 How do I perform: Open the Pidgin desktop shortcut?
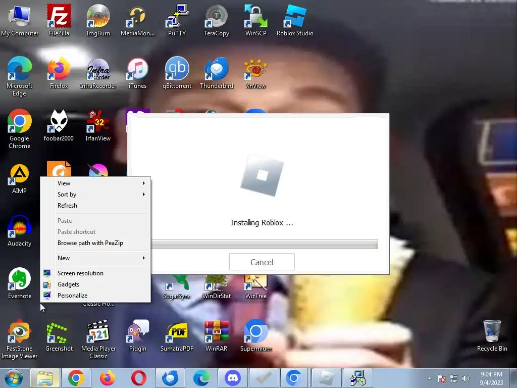tap(137, 336)
